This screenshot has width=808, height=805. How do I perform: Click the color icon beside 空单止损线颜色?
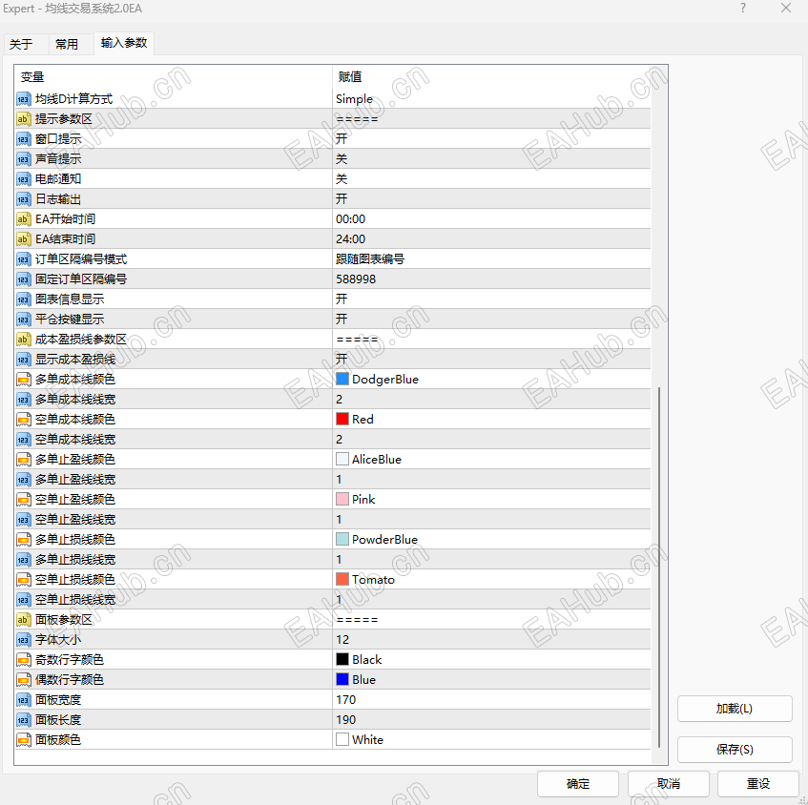23,580
